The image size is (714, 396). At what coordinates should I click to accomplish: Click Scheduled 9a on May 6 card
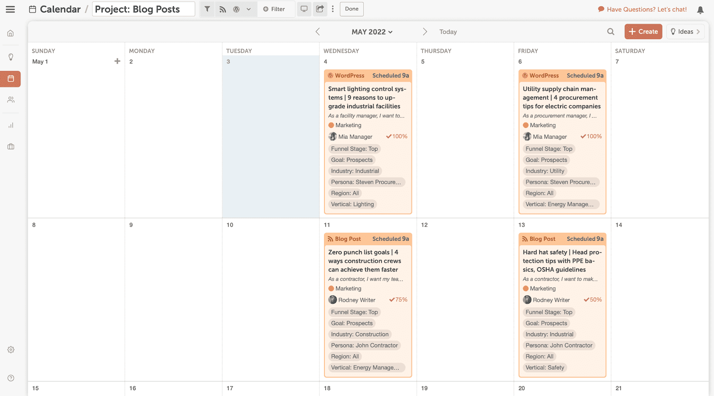[585, 76]
